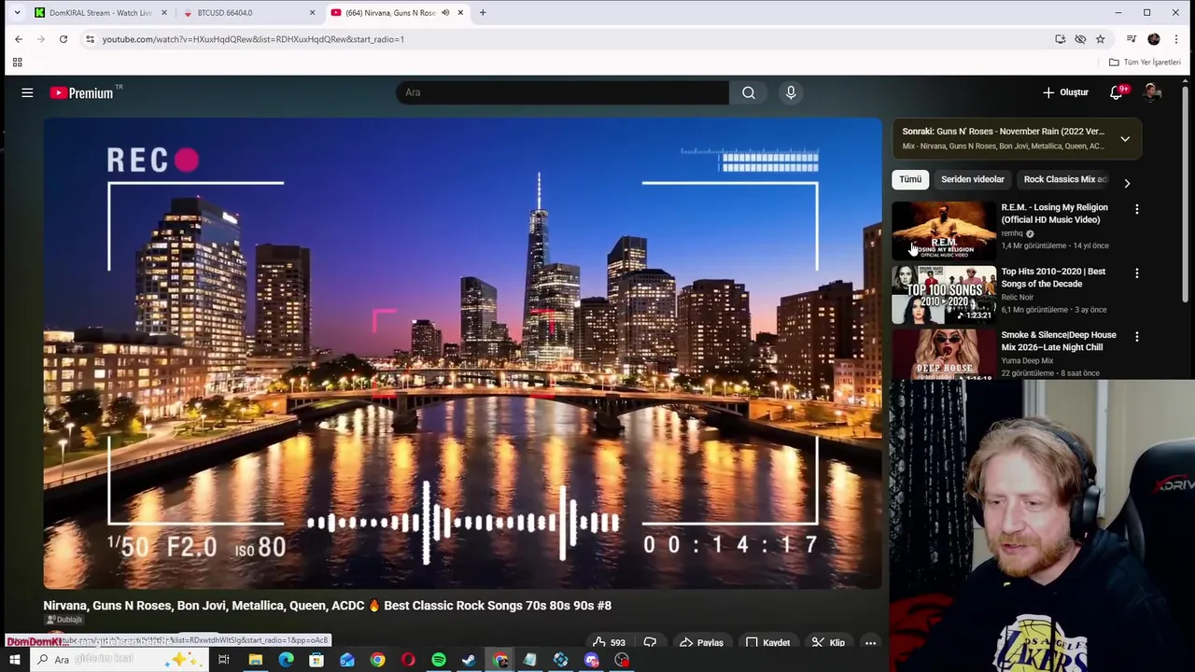Click the Windows taskbar Ara search box
Image resolution: width=1195 pixels, height=672 pixels.
[x=118, y=660]
